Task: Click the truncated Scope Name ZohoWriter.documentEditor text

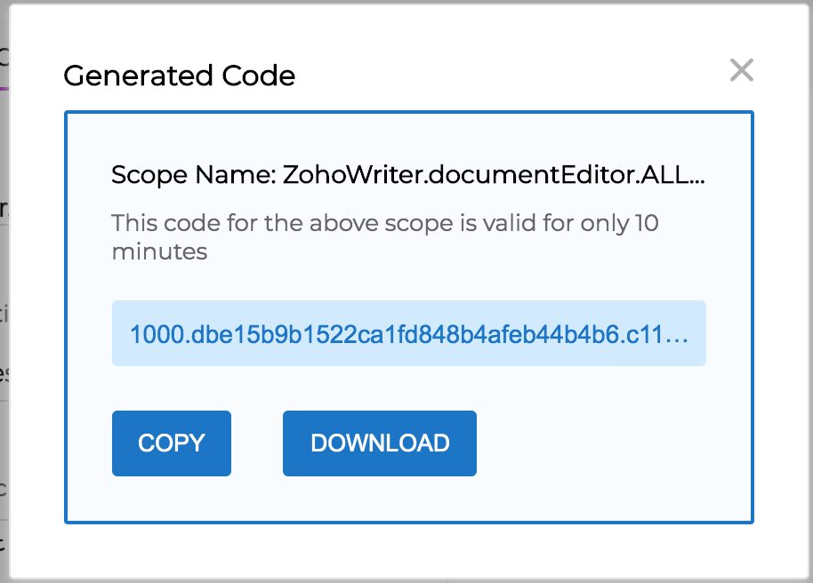Action: tap(408, 175)
